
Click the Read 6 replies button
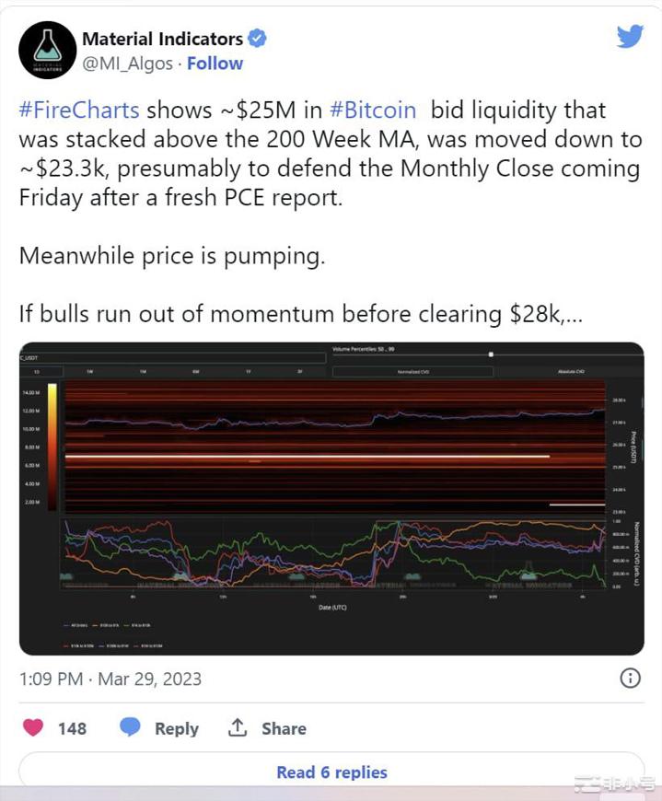coord(331,772)
